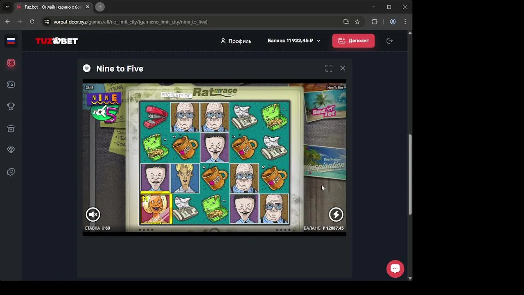View site information icon in address bar
This screenshot has width=524, height=295.
[x=47, y=22]
